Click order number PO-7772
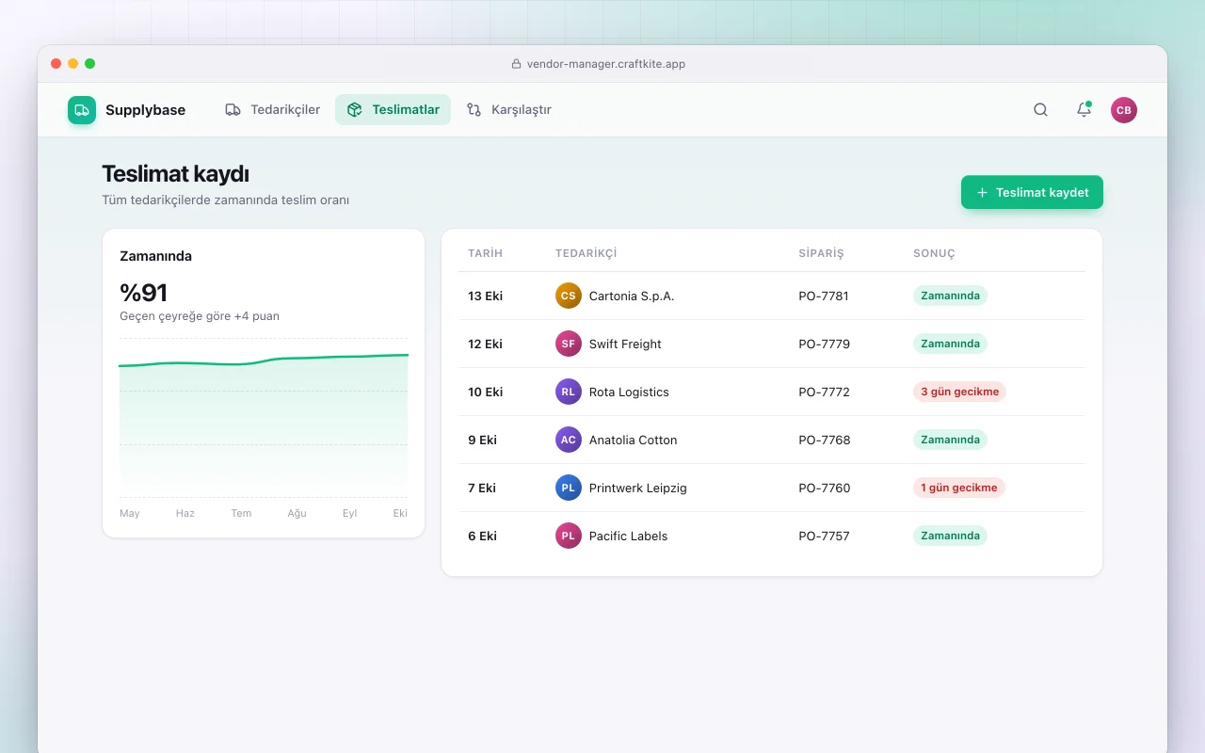The height and width of the screenshot is (753, 1205). pyautogui.click(x=824, y=392)
